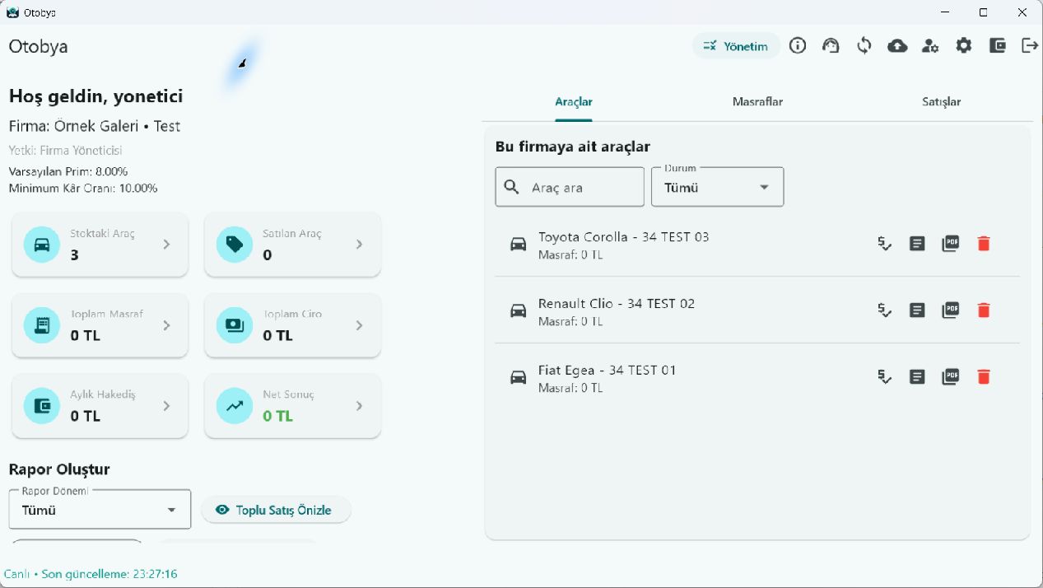Open the Aylık Hakediş card
This screenshot has height=588, width=1043.
pyautogui.click(x=100, y=406)
